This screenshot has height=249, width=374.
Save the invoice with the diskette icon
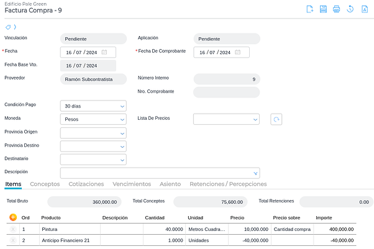coord(323,9)
